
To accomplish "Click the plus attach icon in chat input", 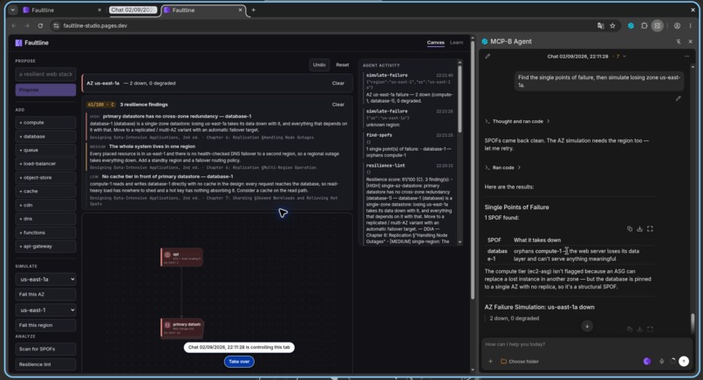I will pos(490,361).
